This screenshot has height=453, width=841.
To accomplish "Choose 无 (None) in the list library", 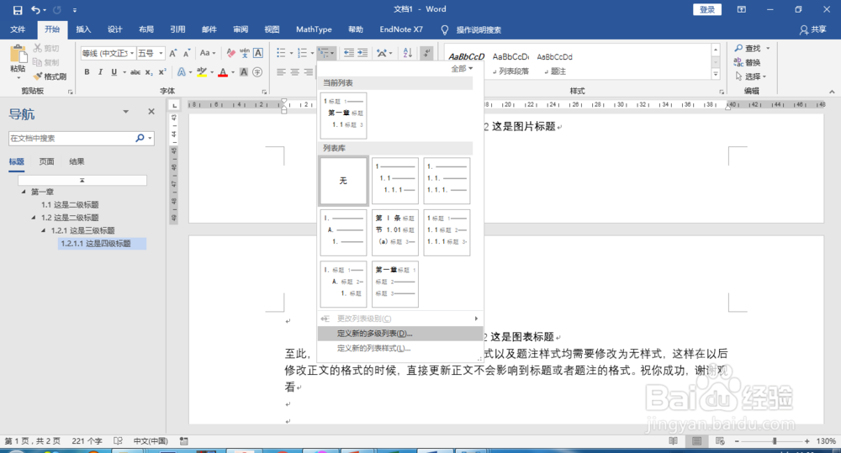I will pos(343,181).
